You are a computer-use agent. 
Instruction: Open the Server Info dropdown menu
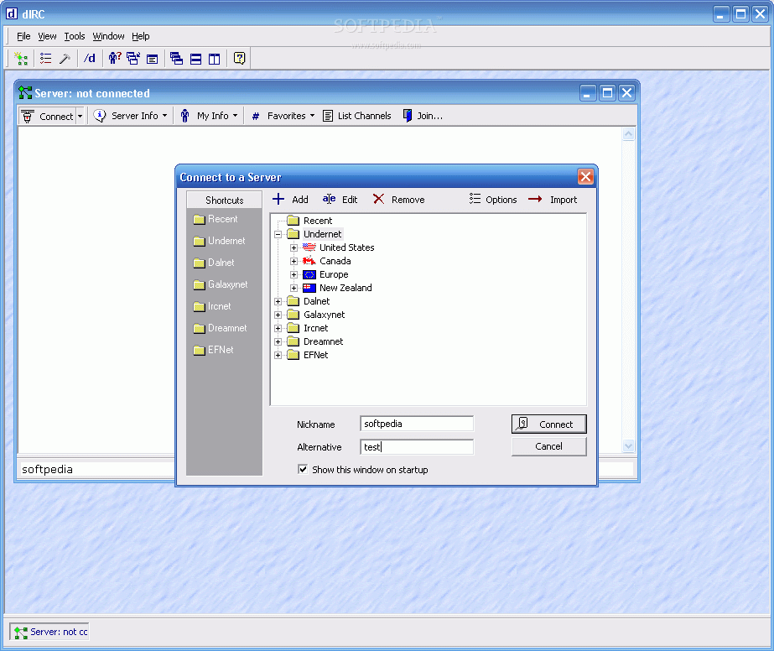click(x=131, y=116)
